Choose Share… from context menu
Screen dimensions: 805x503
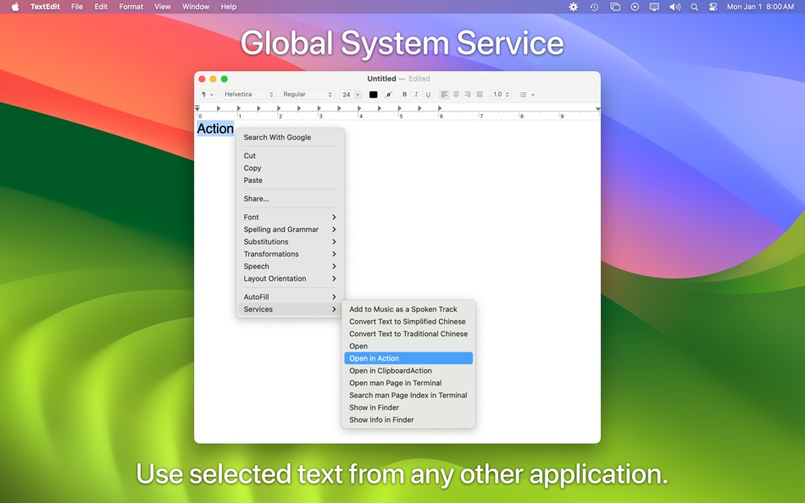[290, 199]
